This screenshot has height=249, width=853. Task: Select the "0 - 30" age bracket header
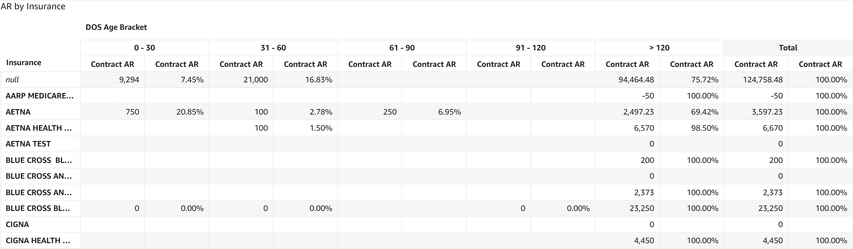[145, 48]
